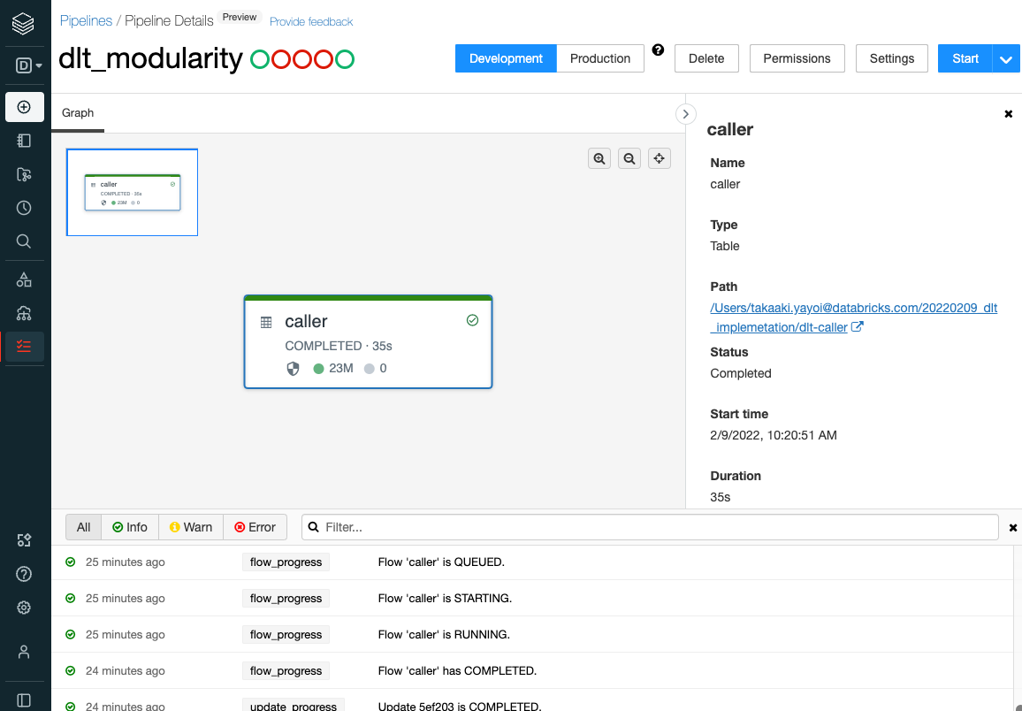Open the dlt-caller notebook path link
The width and height of the screenshot is (1022, 711).
coord(853,317)
